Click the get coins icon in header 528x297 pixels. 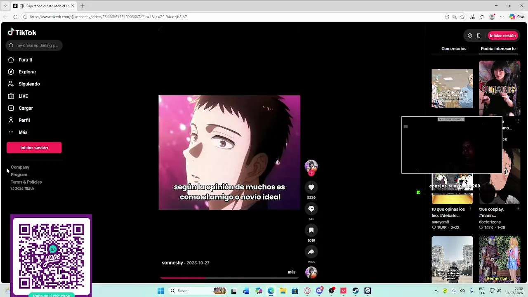[x=470, y=35]
